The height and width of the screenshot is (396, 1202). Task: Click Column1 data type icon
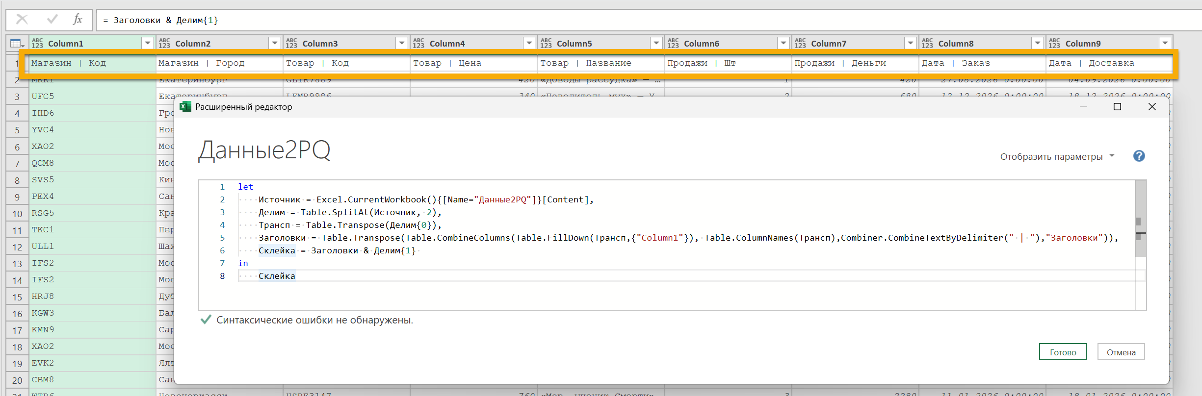(x=37, y=43)
